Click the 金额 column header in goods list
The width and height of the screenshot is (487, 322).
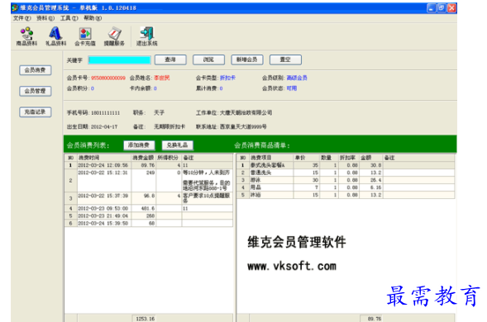click(371, 158)
